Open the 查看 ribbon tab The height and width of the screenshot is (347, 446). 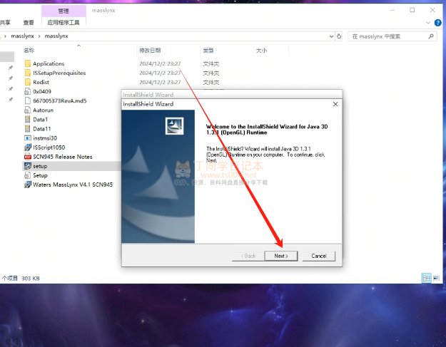[x=29, y=22]
